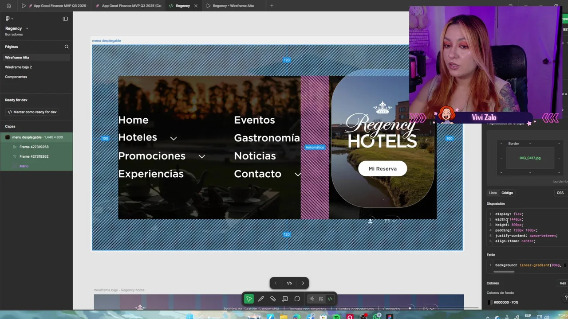
Task: Open WhatsApp from taskbar
Action: point(377,317)
